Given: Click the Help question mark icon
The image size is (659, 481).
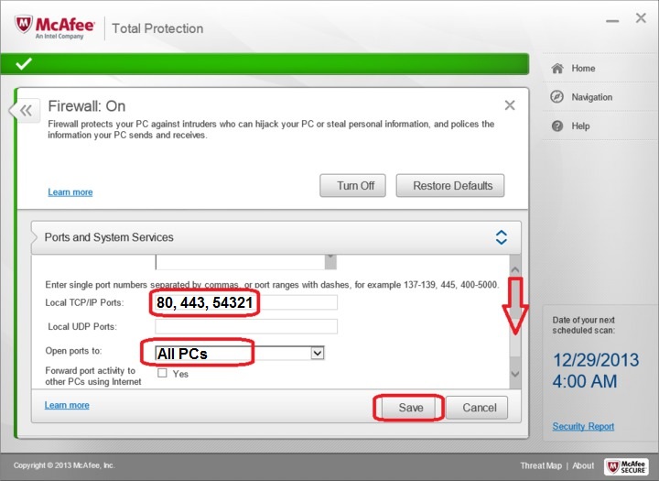Looking at the screenshot, I should (556, 126).
